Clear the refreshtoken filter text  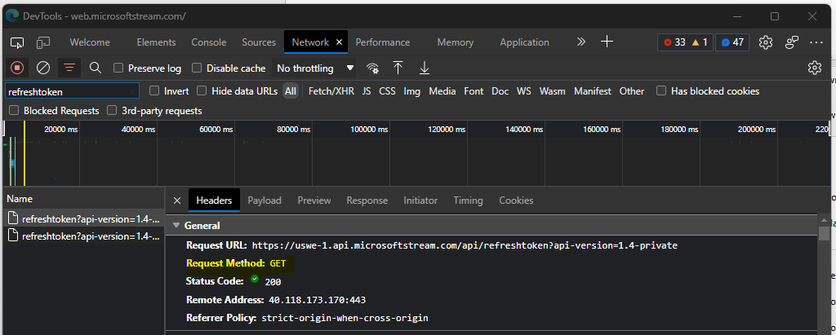click(x=131, y=91)
